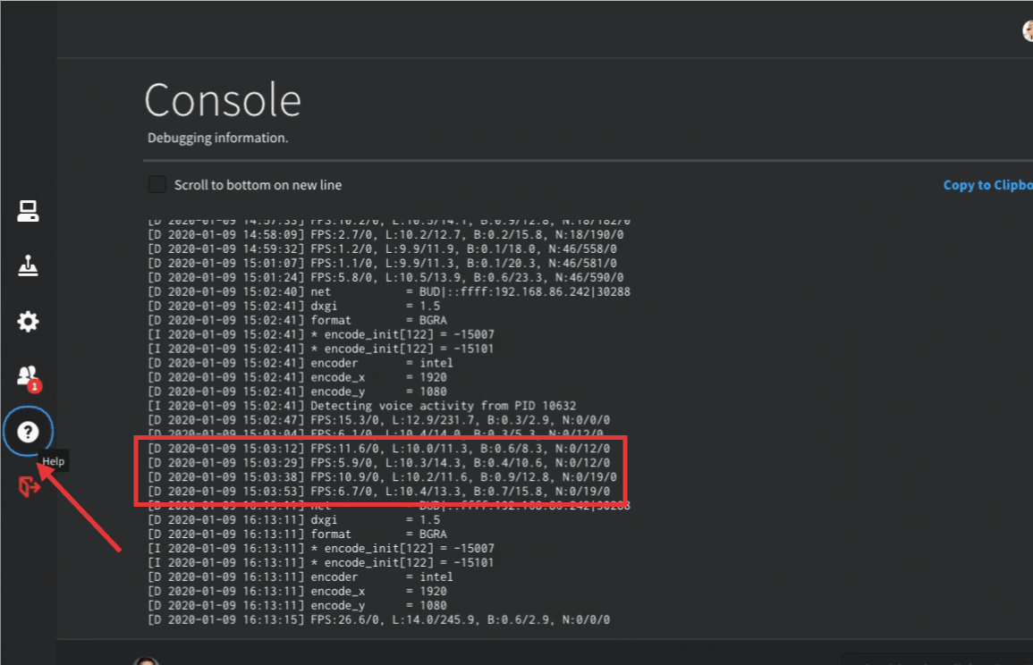Click the red friend notification badge
The image size is (1033, 665).
tap(34, 386)
